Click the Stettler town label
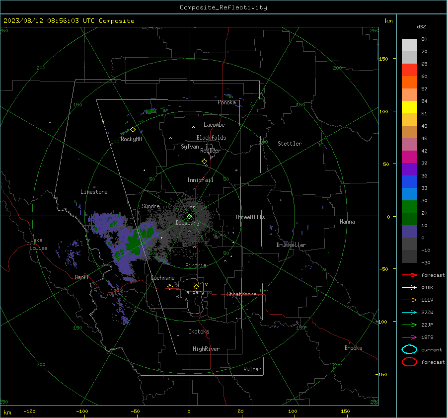 (x=290, y=144)
